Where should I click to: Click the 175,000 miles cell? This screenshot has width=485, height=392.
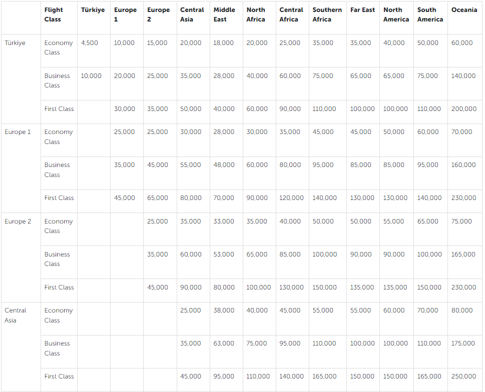click(463, 343)
